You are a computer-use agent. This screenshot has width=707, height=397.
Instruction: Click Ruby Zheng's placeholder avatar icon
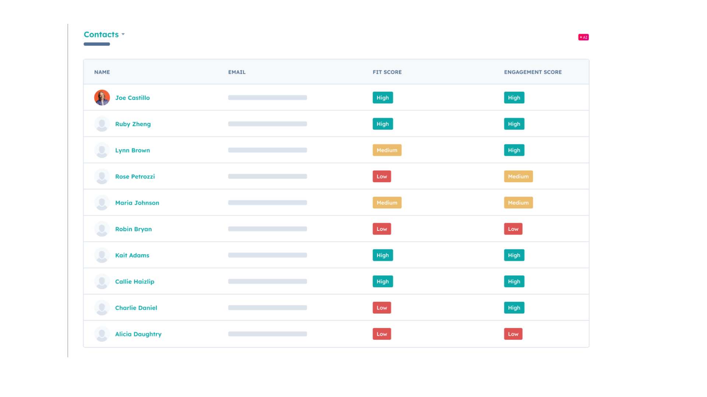102,124
